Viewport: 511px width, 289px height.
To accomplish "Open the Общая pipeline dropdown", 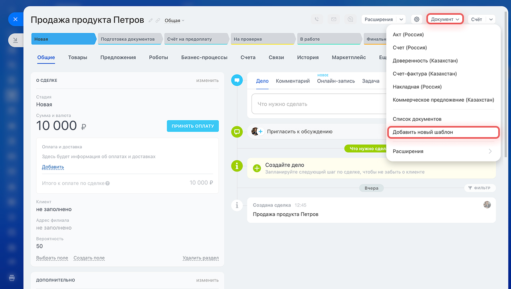I will point(174,20).
